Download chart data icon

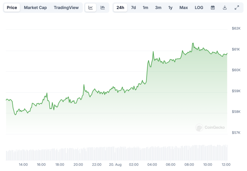pyautogui.click(x=225, y=7)
